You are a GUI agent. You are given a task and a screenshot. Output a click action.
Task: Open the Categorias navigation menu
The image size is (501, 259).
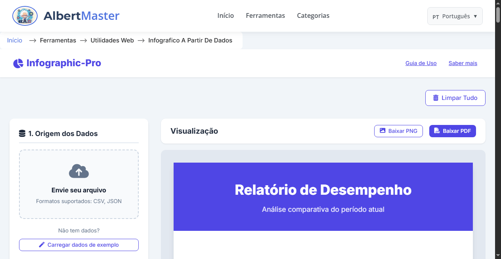point(313,15)
